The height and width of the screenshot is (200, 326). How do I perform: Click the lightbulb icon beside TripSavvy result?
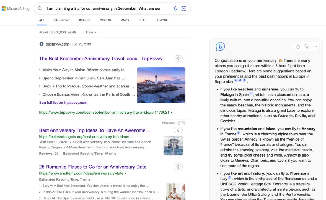tap(178, 59)
